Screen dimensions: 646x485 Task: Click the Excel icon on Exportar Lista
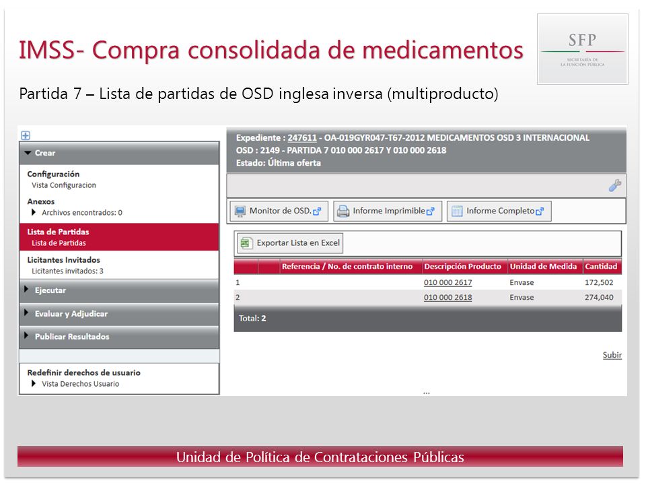pos(246,243)
